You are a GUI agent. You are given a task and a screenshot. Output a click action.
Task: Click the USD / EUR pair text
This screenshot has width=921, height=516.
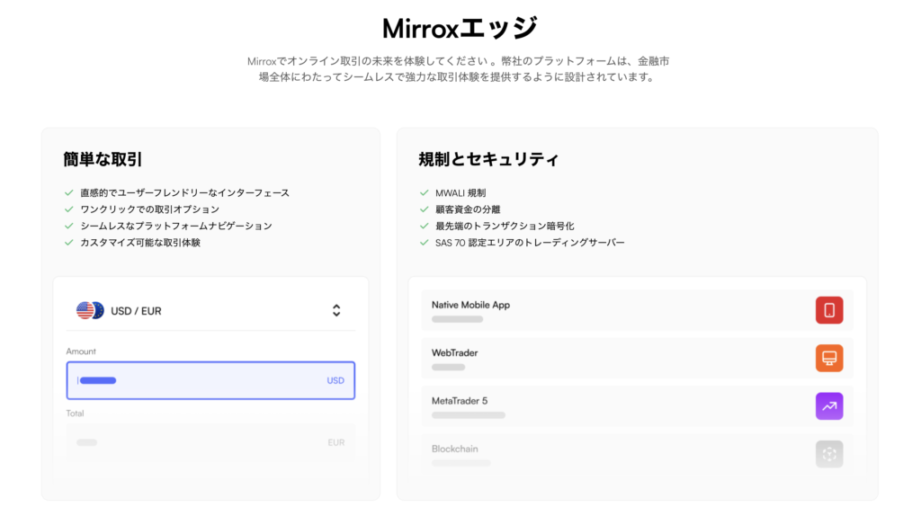136,311
